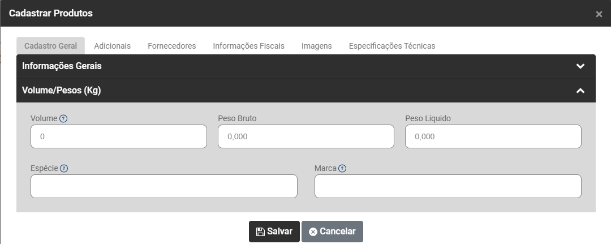611x244 pixels.
Task: Select the Imagens tab
Action: tap(316, 46)
